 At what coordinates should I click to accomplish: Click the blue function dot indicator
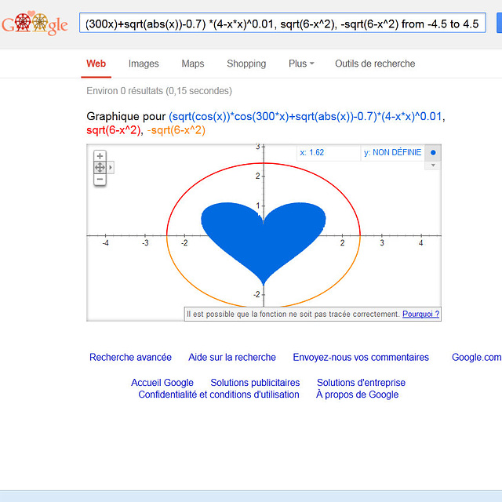[x=433, y=153]
